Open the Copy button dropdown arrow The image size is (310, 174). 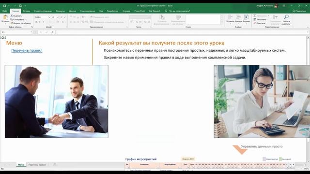[26, 19]
